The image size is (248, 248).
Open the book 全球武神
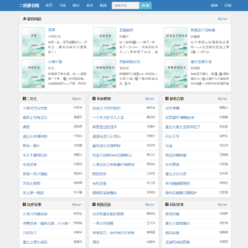30,165
